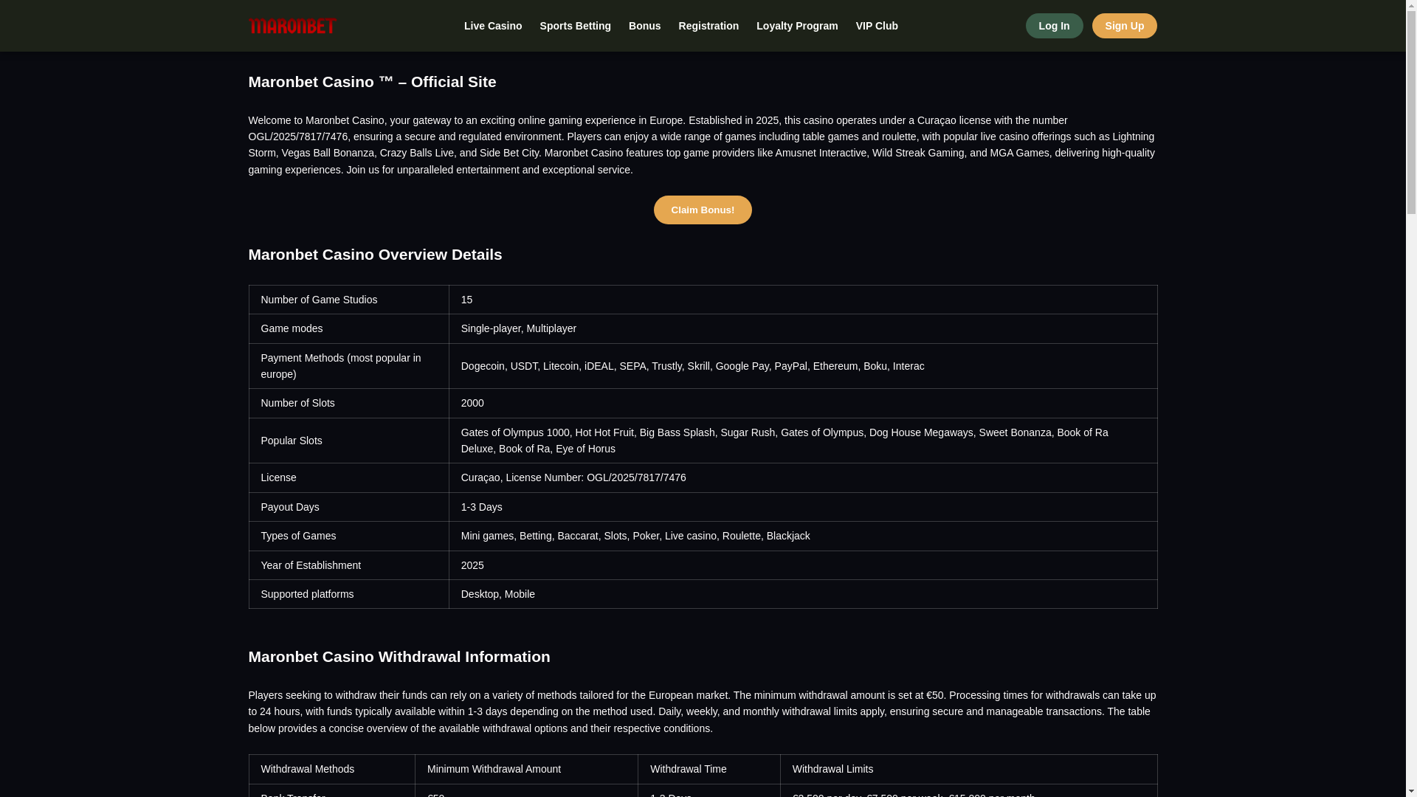View the Loyalty Program page
This screenshot has width=1417, height=797.
click(797, 26)
